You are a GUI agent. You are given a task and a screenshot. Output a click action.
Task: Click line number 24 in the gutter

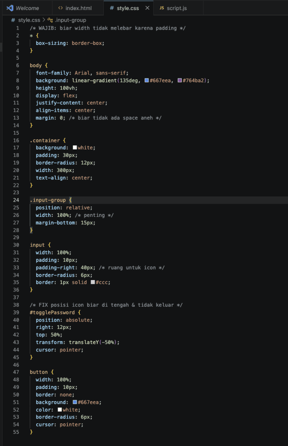click(x=17, y=200)
